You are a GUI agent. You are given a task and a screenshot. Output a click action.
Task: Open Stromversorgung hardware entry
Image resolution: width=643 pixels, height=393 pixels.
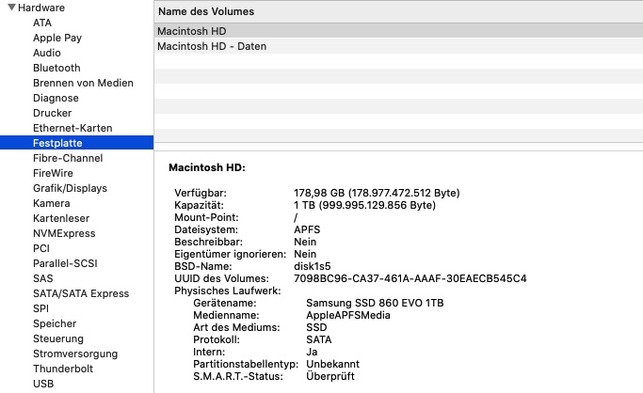pos(74,354)
